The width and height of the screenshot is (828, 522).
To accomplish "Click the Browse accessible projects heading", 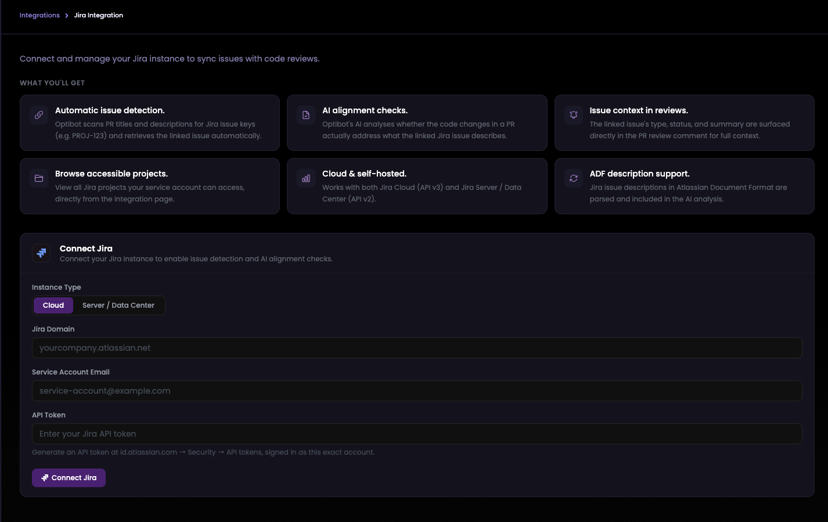I will coord(111,174).
